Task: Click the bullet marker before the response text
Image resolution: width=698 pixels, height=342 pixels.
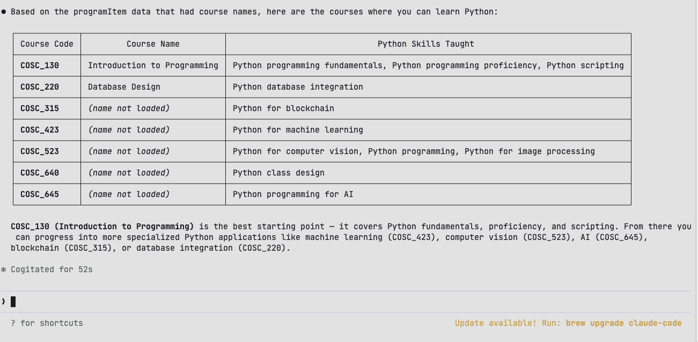Action: click(x=4, y=12)
